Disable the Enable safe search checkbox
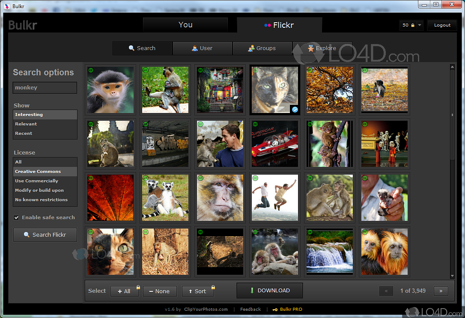 coord(16,217)
